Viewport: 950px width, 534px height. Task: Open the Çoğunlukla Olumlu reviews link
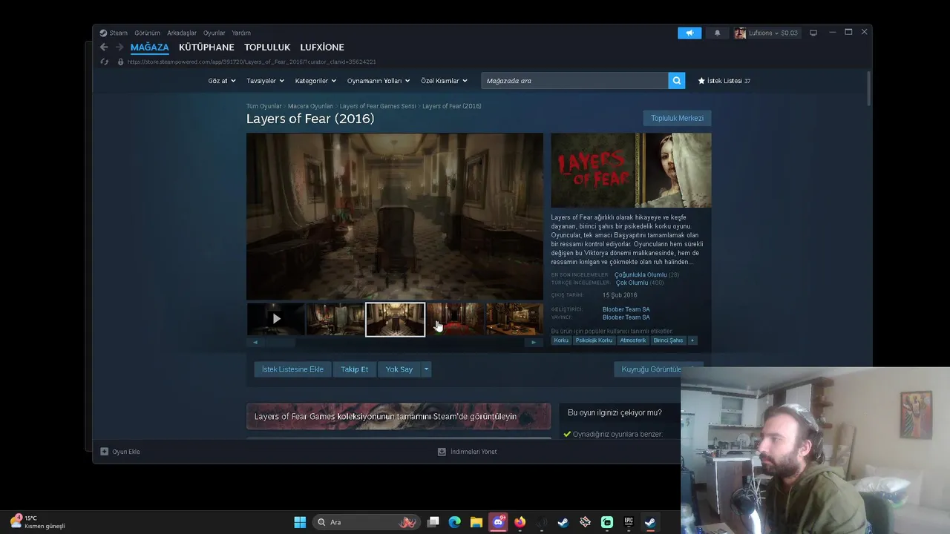[641, 275]
